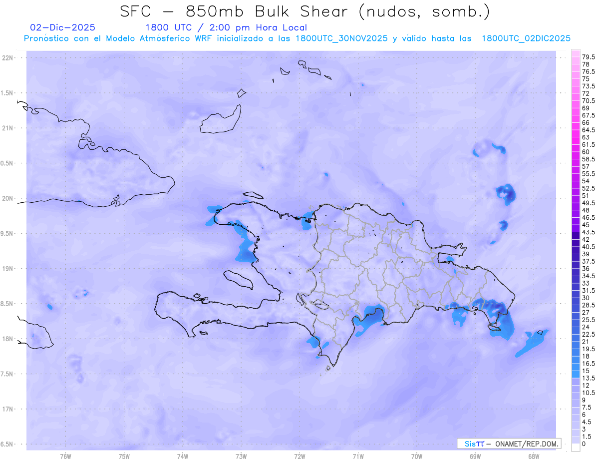
Task: Click the "76W" longitude axis label
Action: click(x=65, y=457)
